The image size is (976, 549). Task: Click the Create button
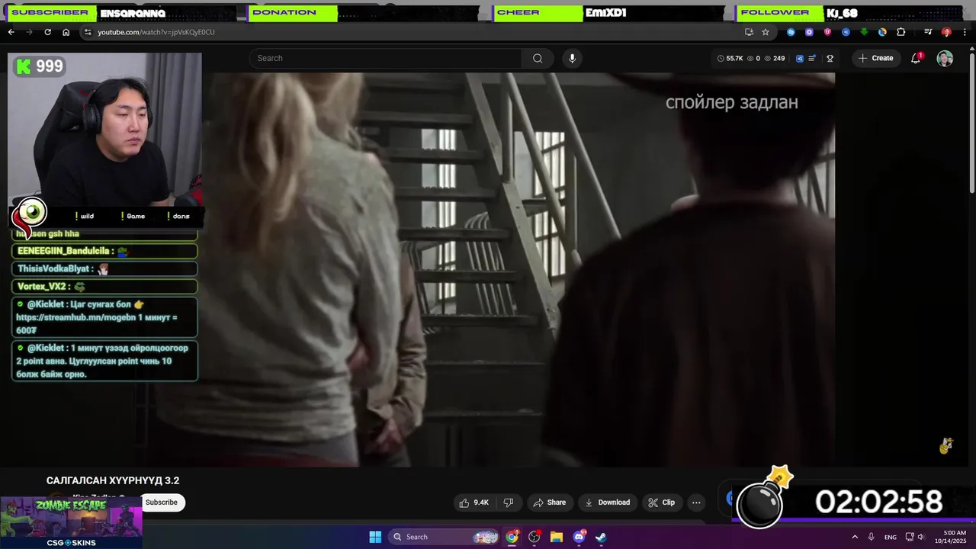(875, 58)
